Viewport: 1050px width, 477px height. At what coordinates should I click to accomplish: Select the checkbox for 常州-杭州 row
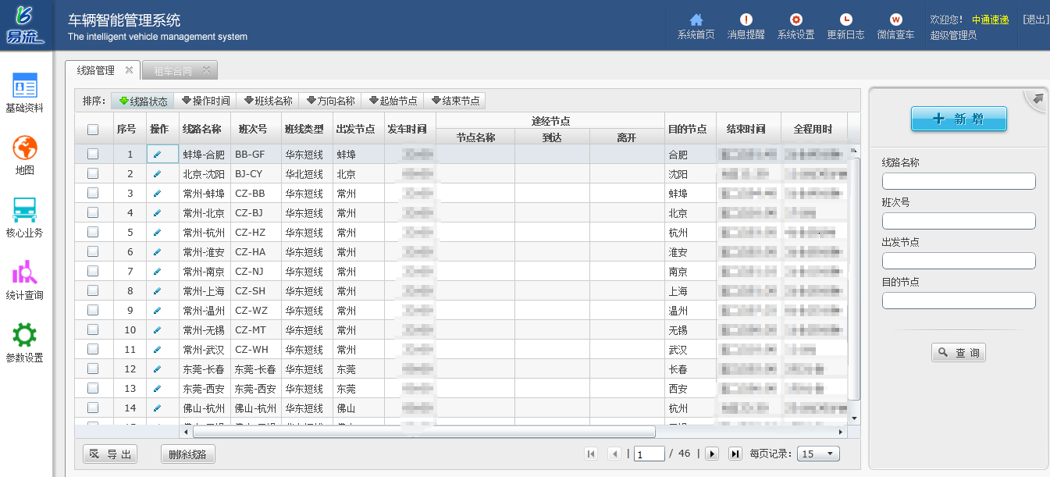tap(93, 233)
